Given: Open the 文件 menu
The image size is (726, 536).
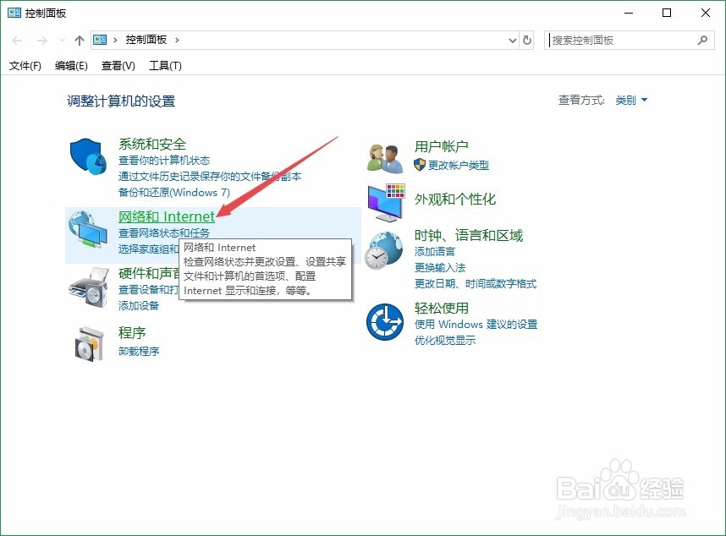Looking at the screenshot, I should tap(25, 65).
